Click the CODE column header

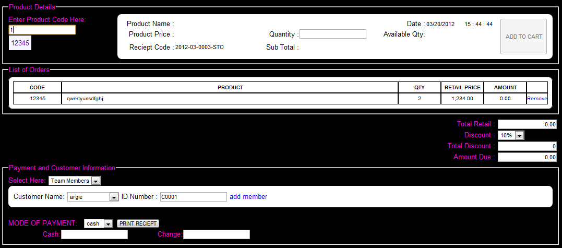click(x=37, y=87)
